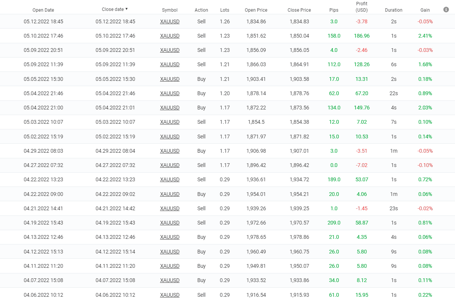Click close price 1,850.04
Screen dimensions: 455x302
pyautogui.click(x=299, y=36)
